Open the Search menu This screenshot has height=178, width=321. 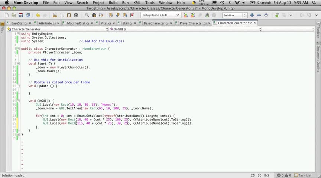click(82, 3)
